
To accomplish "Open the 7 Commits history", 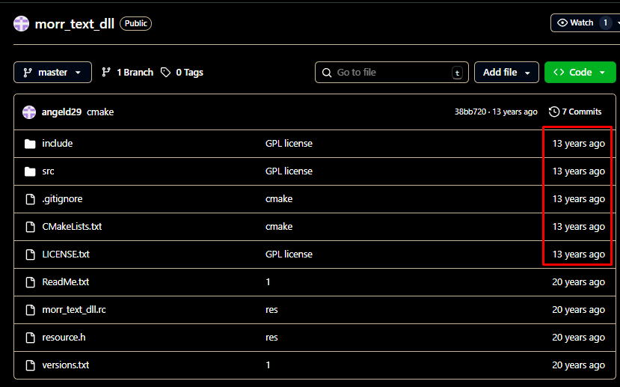I will click(574, 112).
